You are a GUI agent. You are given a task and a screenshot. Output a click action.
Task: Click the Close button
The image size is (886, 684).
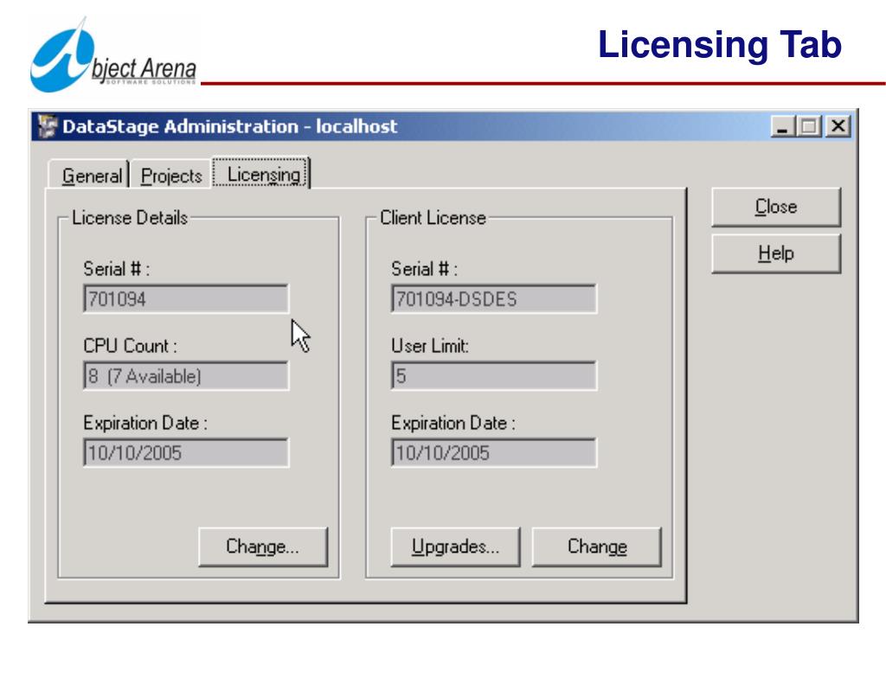pos(776,208)
